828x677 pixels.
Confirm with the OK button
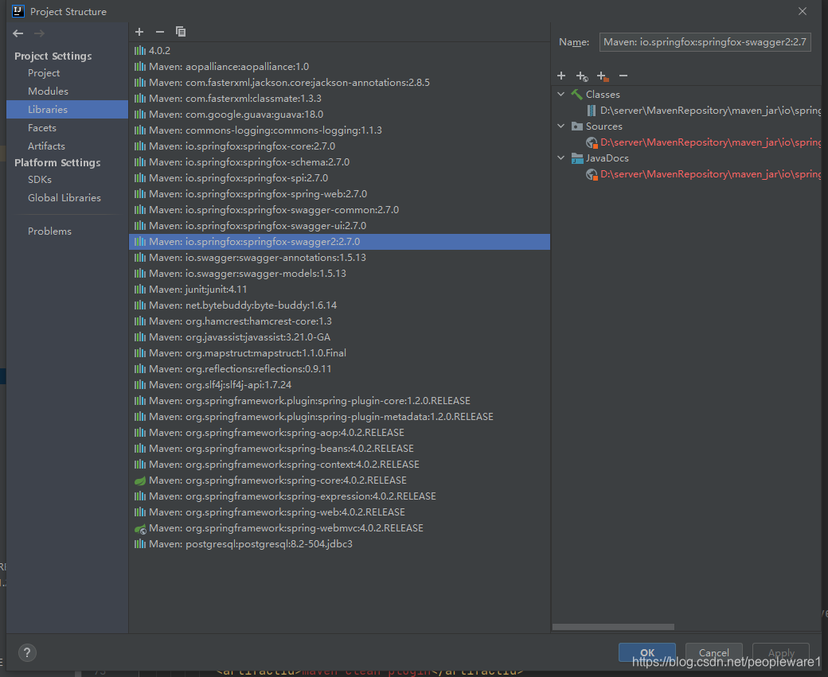coord(646,652)
